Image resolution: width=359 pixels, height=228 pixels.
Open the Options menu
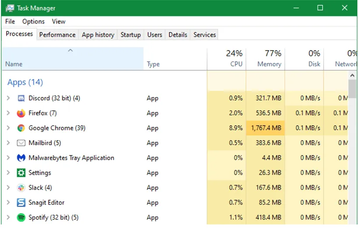point(34,21)
